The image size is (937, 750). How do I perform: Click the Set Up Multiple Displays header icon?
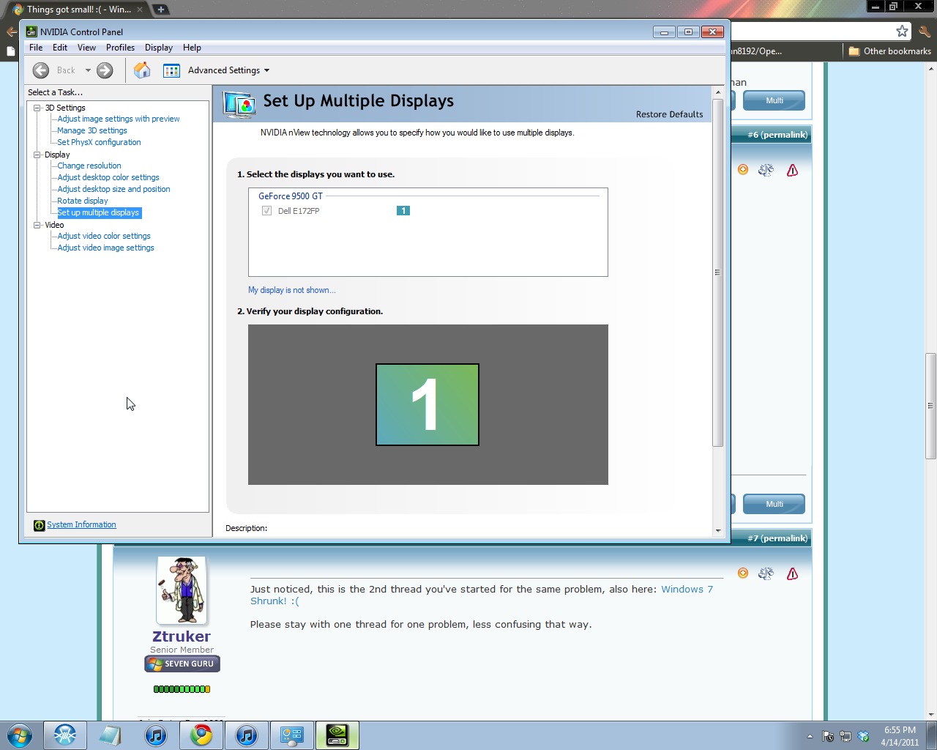239,104
